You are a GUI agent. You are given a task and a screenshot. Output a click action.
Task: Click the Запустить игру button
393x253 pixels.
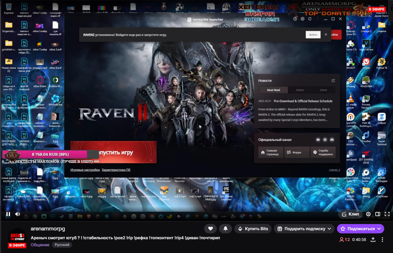pos(113,152)
